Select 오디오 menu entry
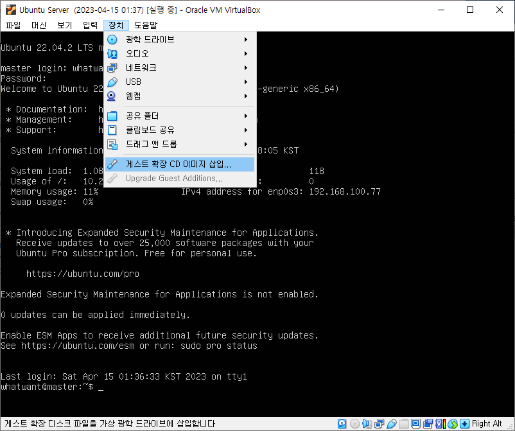This screenshot has width=515, height=431. click(x=180, y=53)
